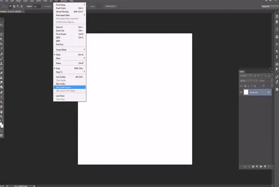Select the Eyedropper tool
The height and width of the screenshot is (187, 279).
point(2,49)
